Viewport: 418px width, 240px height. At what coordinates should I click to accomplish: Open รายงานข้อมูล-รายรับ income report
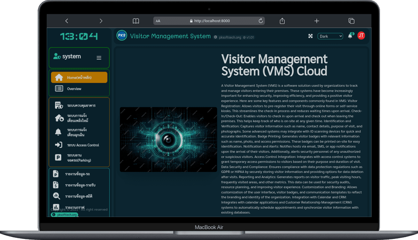(79, 185)
